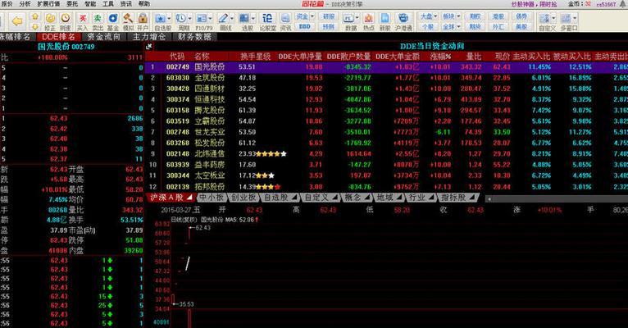Expand the 自选股 dropdown arrow
This screenshot has height=328, width=628.
pyautogui.click(x=169, y=18)
